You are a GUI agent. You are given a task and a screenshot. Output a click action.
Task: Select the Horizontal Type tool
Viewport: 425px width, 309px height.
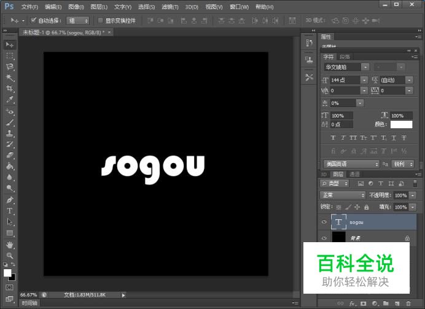coord(10,210)
